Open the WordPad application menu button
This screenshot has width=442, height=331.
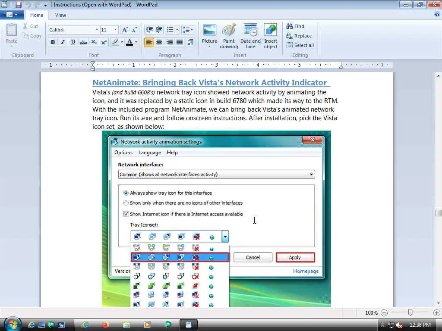click(12, 15)
